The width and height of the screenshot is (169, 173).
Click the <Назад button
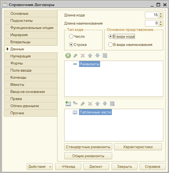pos(68,166)
